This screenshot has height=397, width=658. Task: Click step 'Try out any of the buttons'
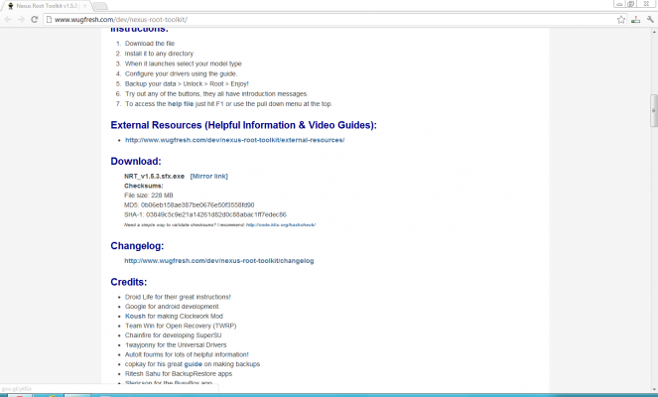click(216, 93)
